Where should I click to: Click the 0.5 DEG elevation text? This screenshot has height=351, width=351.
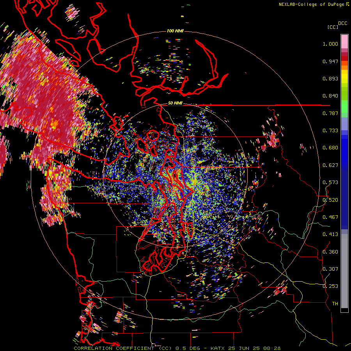tap(188, 348)
